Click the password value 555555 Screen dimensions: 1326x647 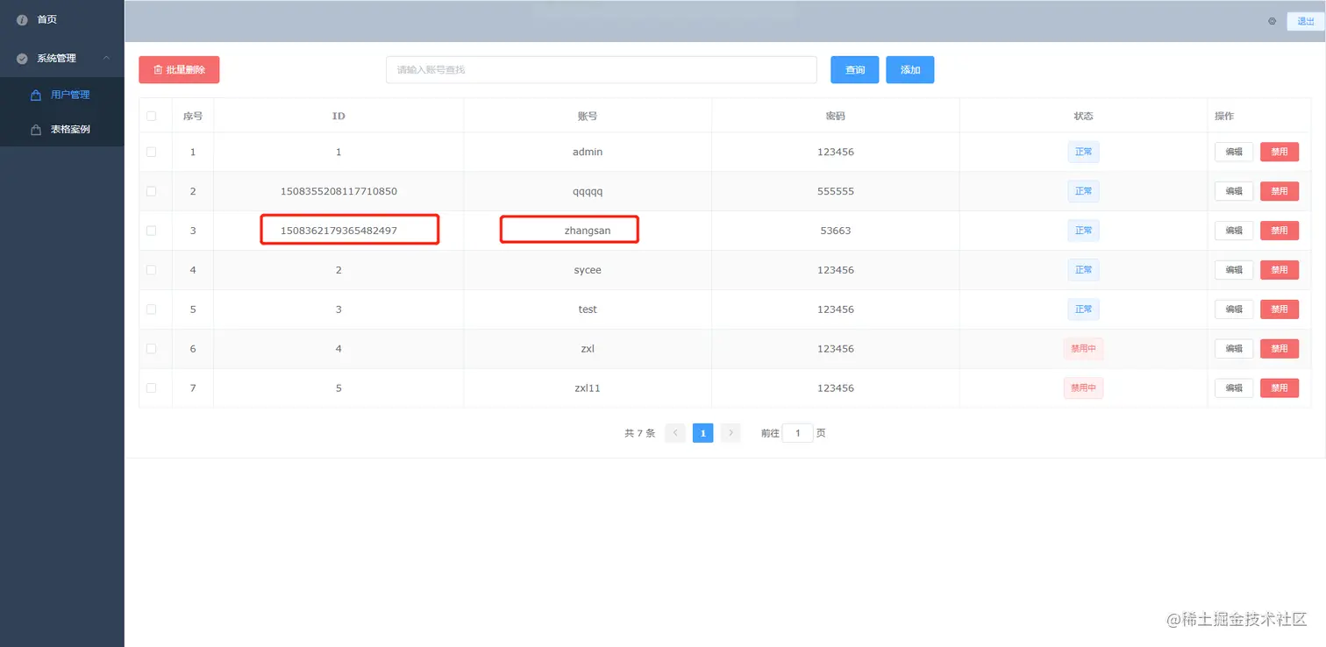click(x=836, y=191)
